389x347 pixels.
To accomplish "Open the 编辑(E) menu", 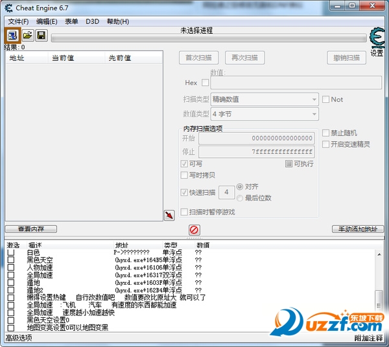I will point(47,21).
